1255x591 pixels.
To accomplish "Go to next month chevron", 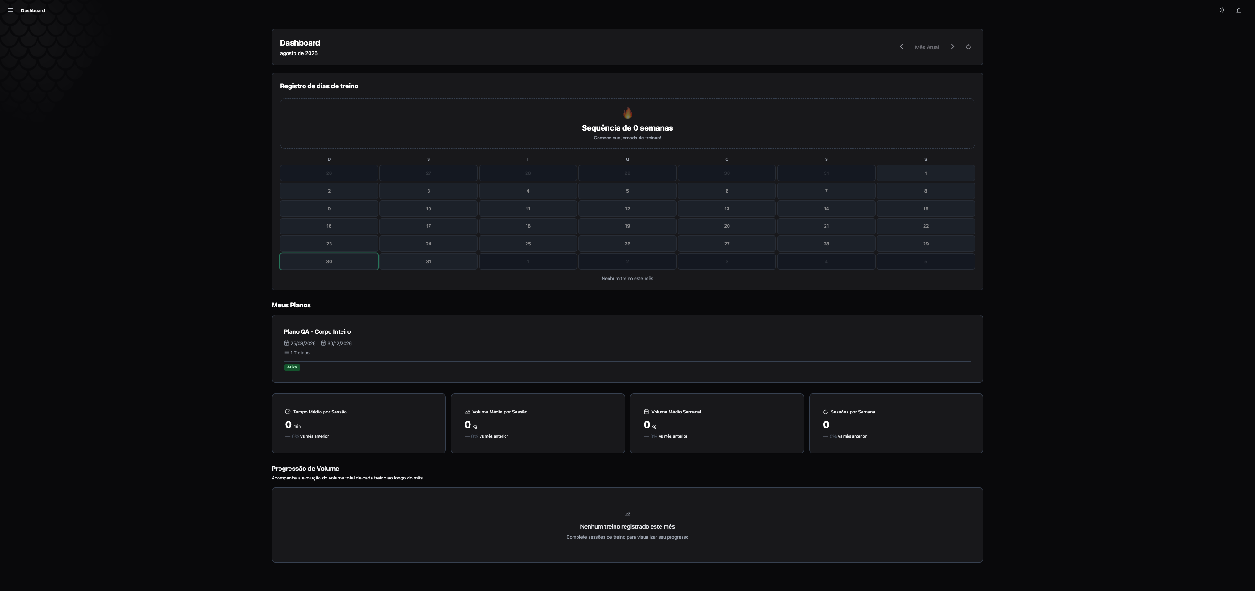I will point(952,47).
